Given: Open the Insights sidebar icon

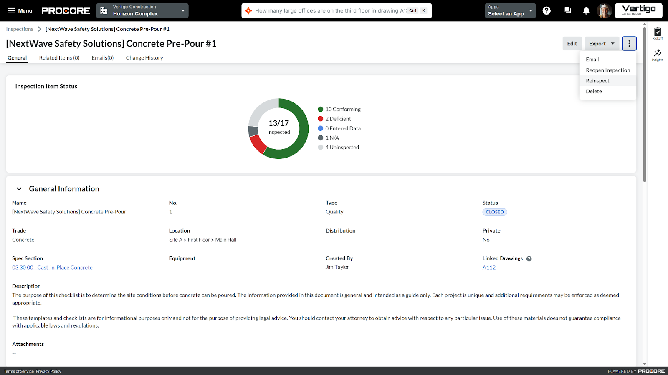Looking at the screenshot, I should (x=658, y=55).
